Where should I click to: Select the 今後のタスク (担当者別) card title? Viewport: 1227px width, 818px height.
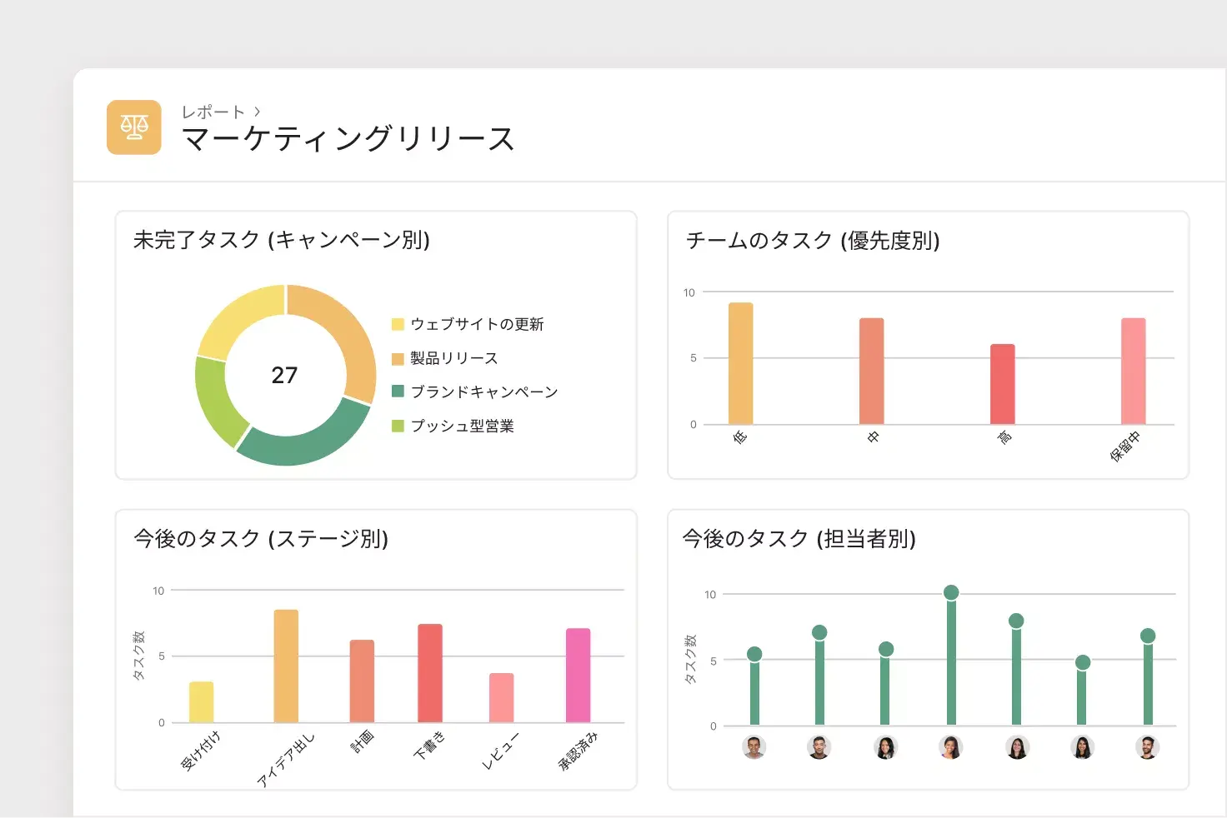tap(799, 539)
